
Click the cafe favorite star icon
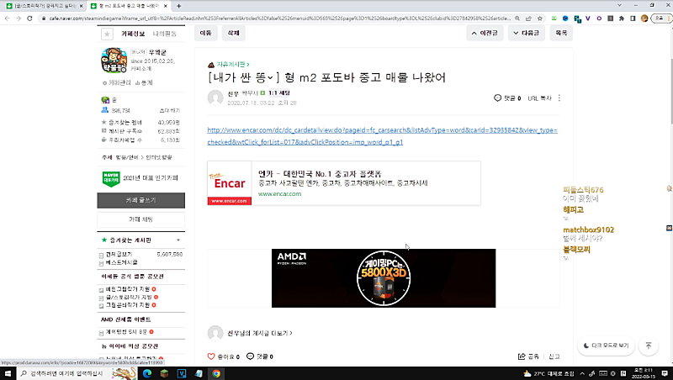click(x=107, y=34)
